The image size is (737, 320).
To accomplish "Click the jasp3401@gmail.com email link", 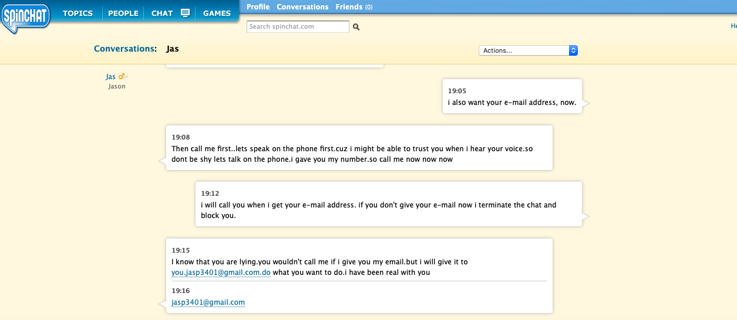I will [x=208, y=302].
